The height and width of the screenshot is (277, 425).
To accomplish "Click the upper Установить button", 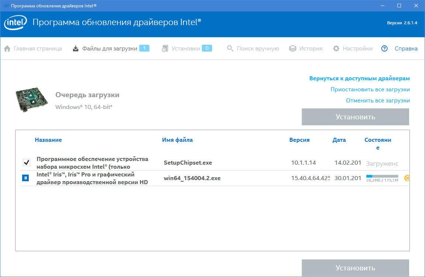I will click(355, 117).
